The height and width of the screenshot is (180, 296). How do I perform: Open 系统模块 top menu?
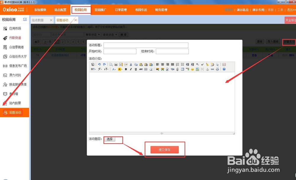40,10
